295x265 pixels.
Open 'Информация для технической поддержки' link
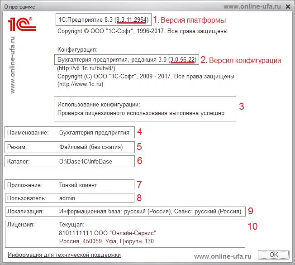coord(64,255)
